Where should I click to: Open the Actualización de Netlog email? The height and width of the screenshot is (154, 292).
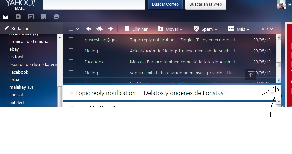click(180, 51)
